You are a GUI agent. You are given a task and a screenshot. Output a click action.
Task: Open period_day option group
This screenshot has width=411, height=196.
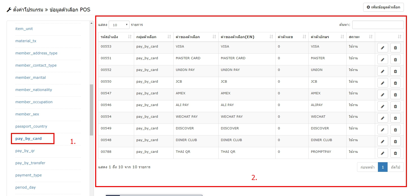pyautogui.click(x=25, y=187)
